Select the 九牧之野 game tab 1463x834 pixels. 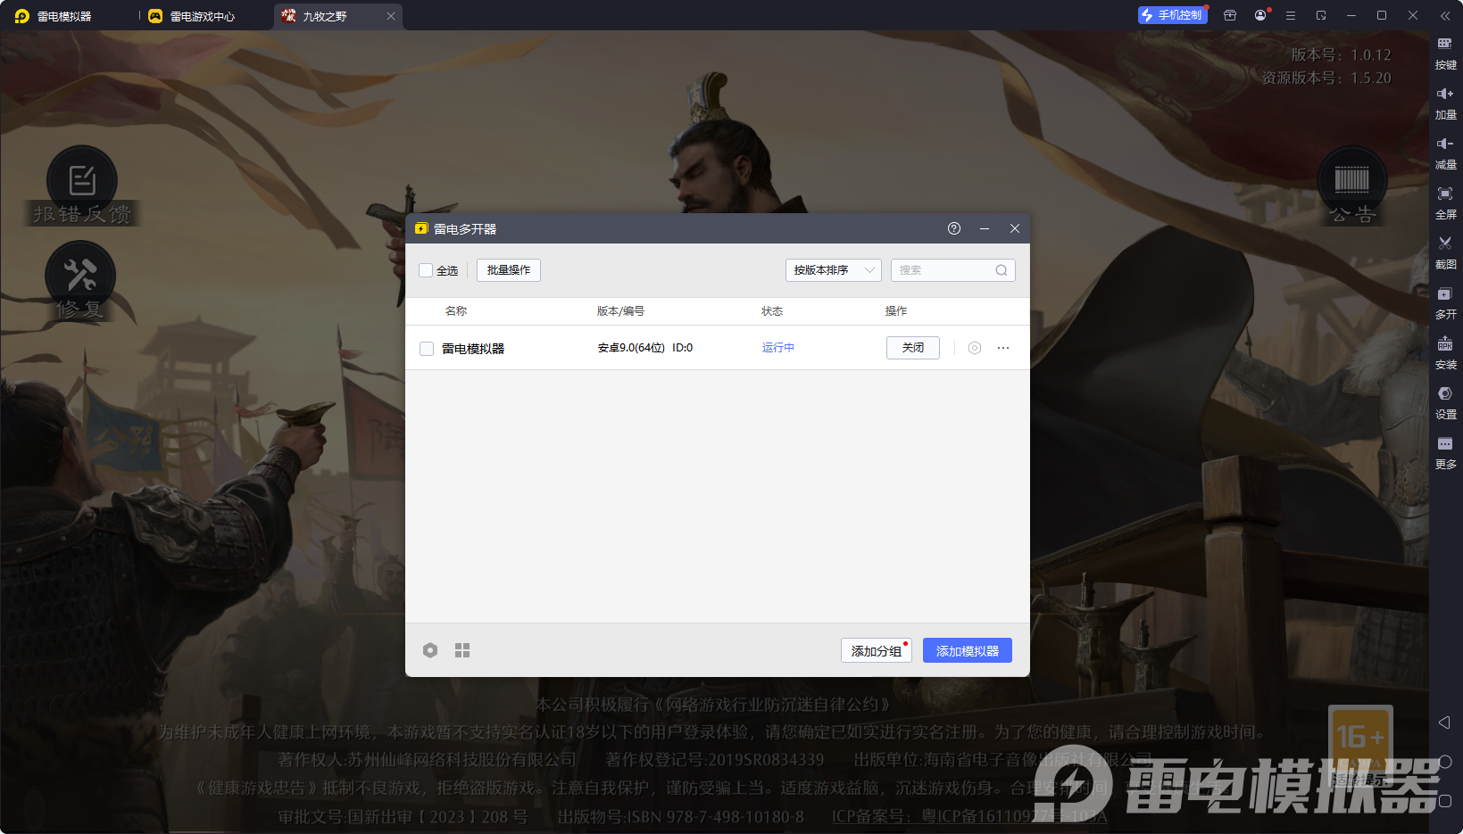[325, 16]
